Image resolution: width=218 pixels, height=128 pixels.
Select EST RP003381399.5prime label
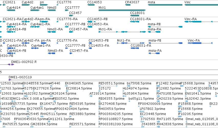coord(116,124)
